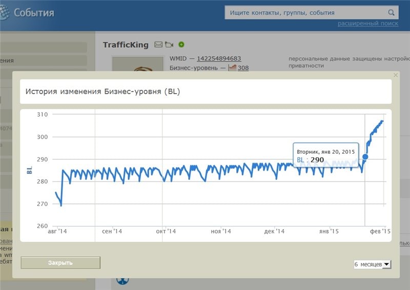Open the 308 business level link
410x290 pixels.
(x=243, y=68)
